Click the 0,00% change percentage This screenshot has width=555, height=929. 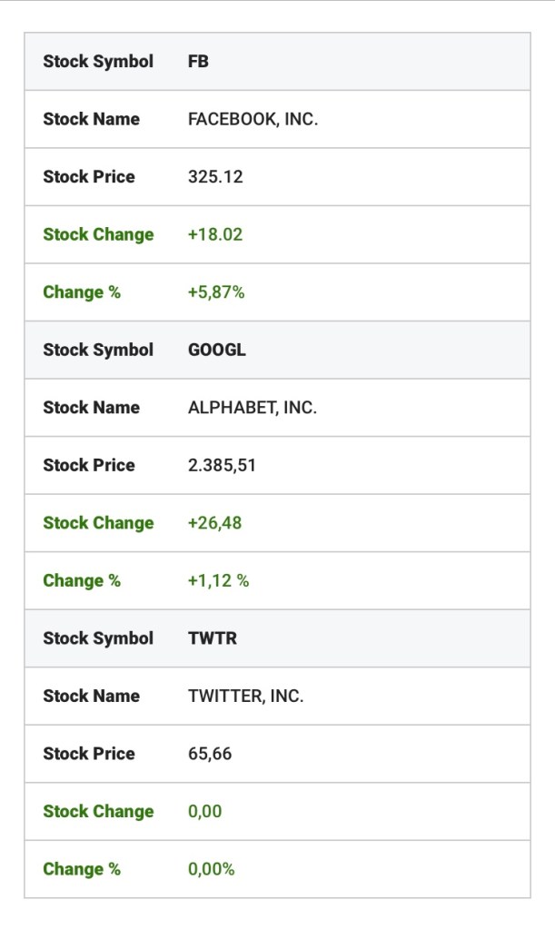pyautogui.click(x=211, y=869)
